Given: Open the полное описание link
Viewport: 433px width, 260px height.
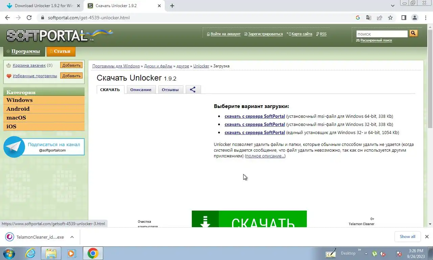Looking at the screenshot, I should pos(265,156).
